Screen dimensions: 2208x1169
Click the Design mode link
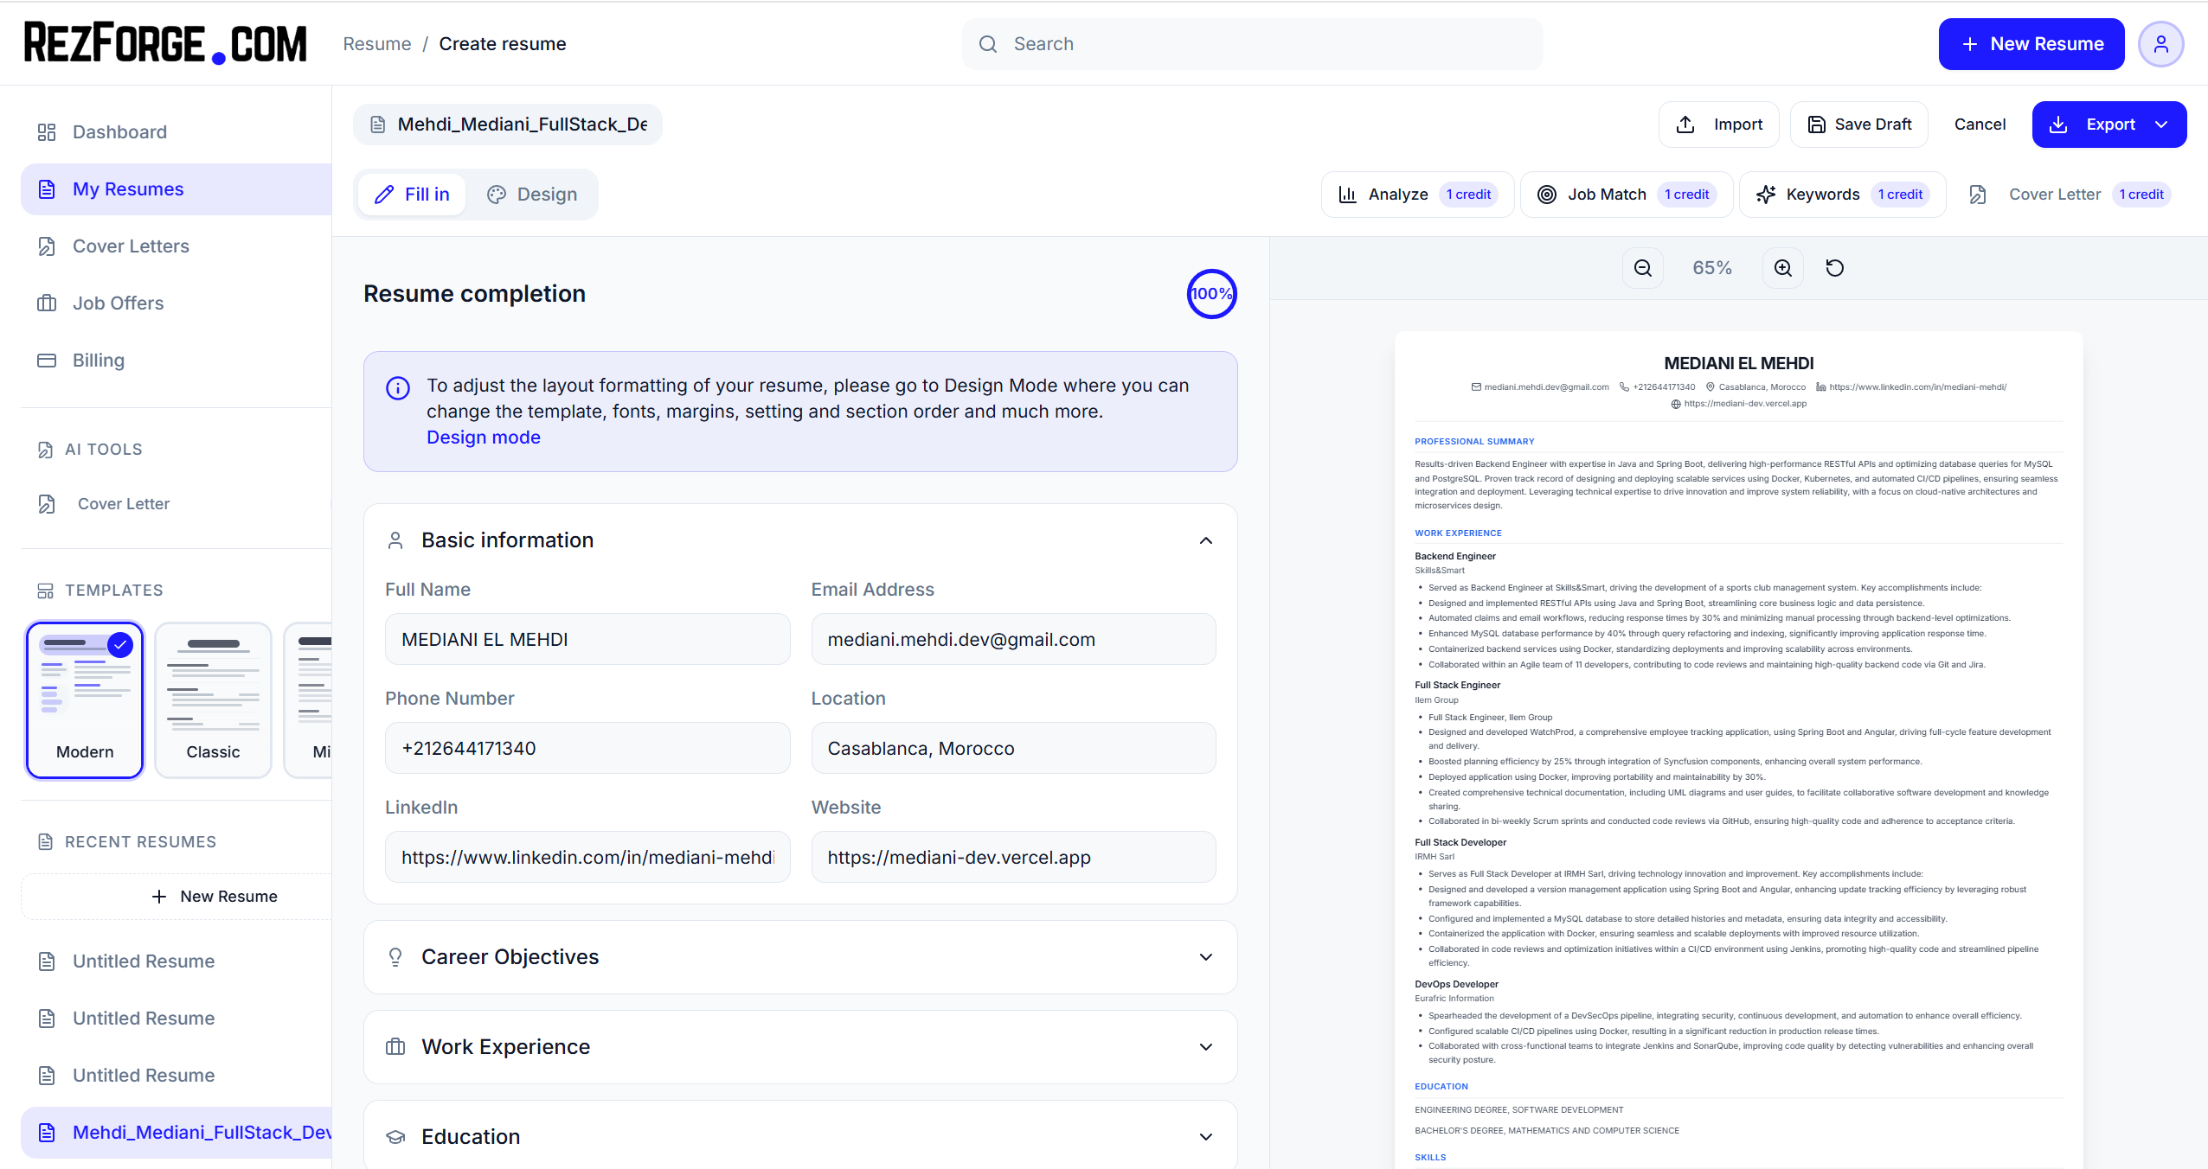pyautogui.click(x=483, y=438)
